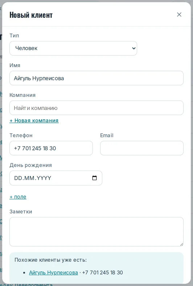Click the Заметки text area

click(96, 232)
